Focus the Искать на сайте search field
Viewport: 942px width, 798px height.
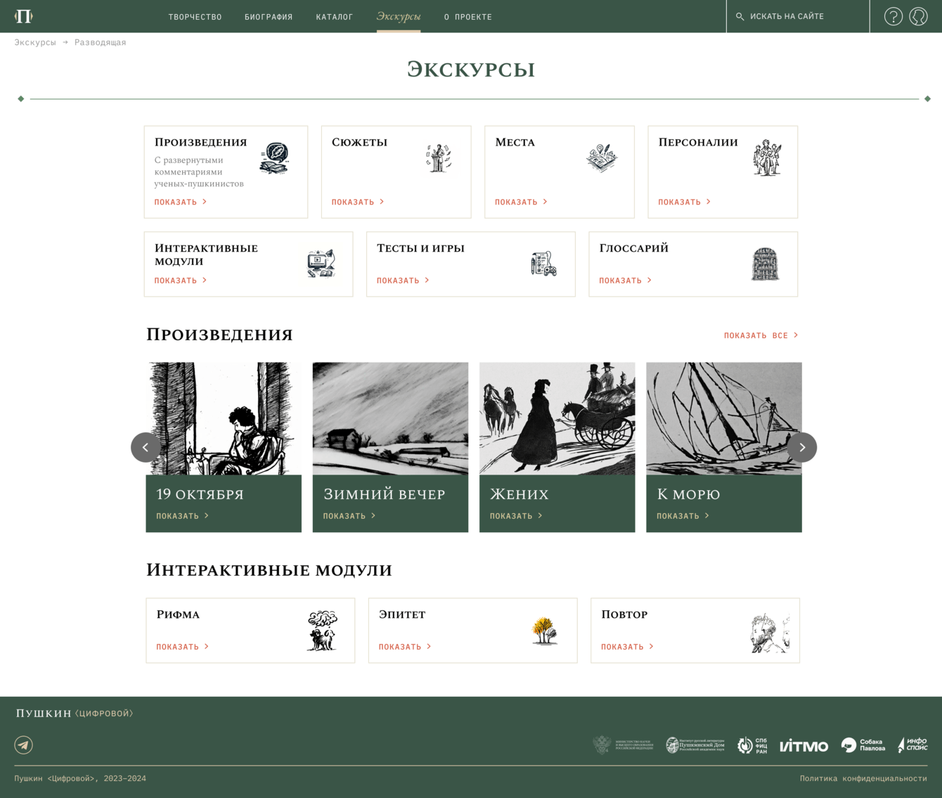(x=798, y=16)
